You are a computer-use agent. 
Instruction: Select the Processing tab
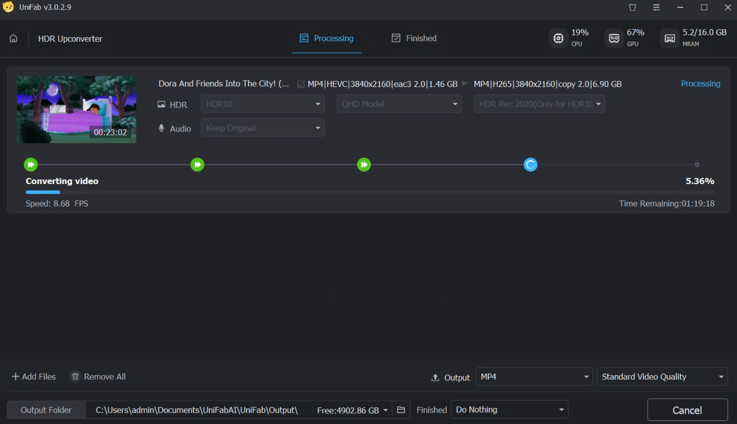327,38
